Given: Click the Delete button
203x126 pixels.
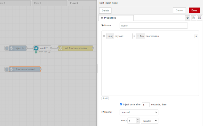Looking at the screenshot, I should point(105,10).
